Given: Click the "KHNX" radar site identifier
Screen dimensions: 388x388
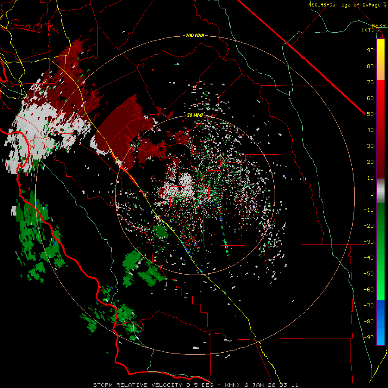Looking at the screenshot, I should click(233, 385).
